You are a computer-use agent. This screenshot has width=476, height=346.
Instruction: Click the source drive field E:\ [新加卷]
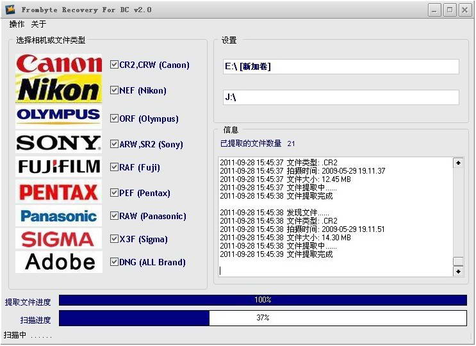[x=341, y=67]
